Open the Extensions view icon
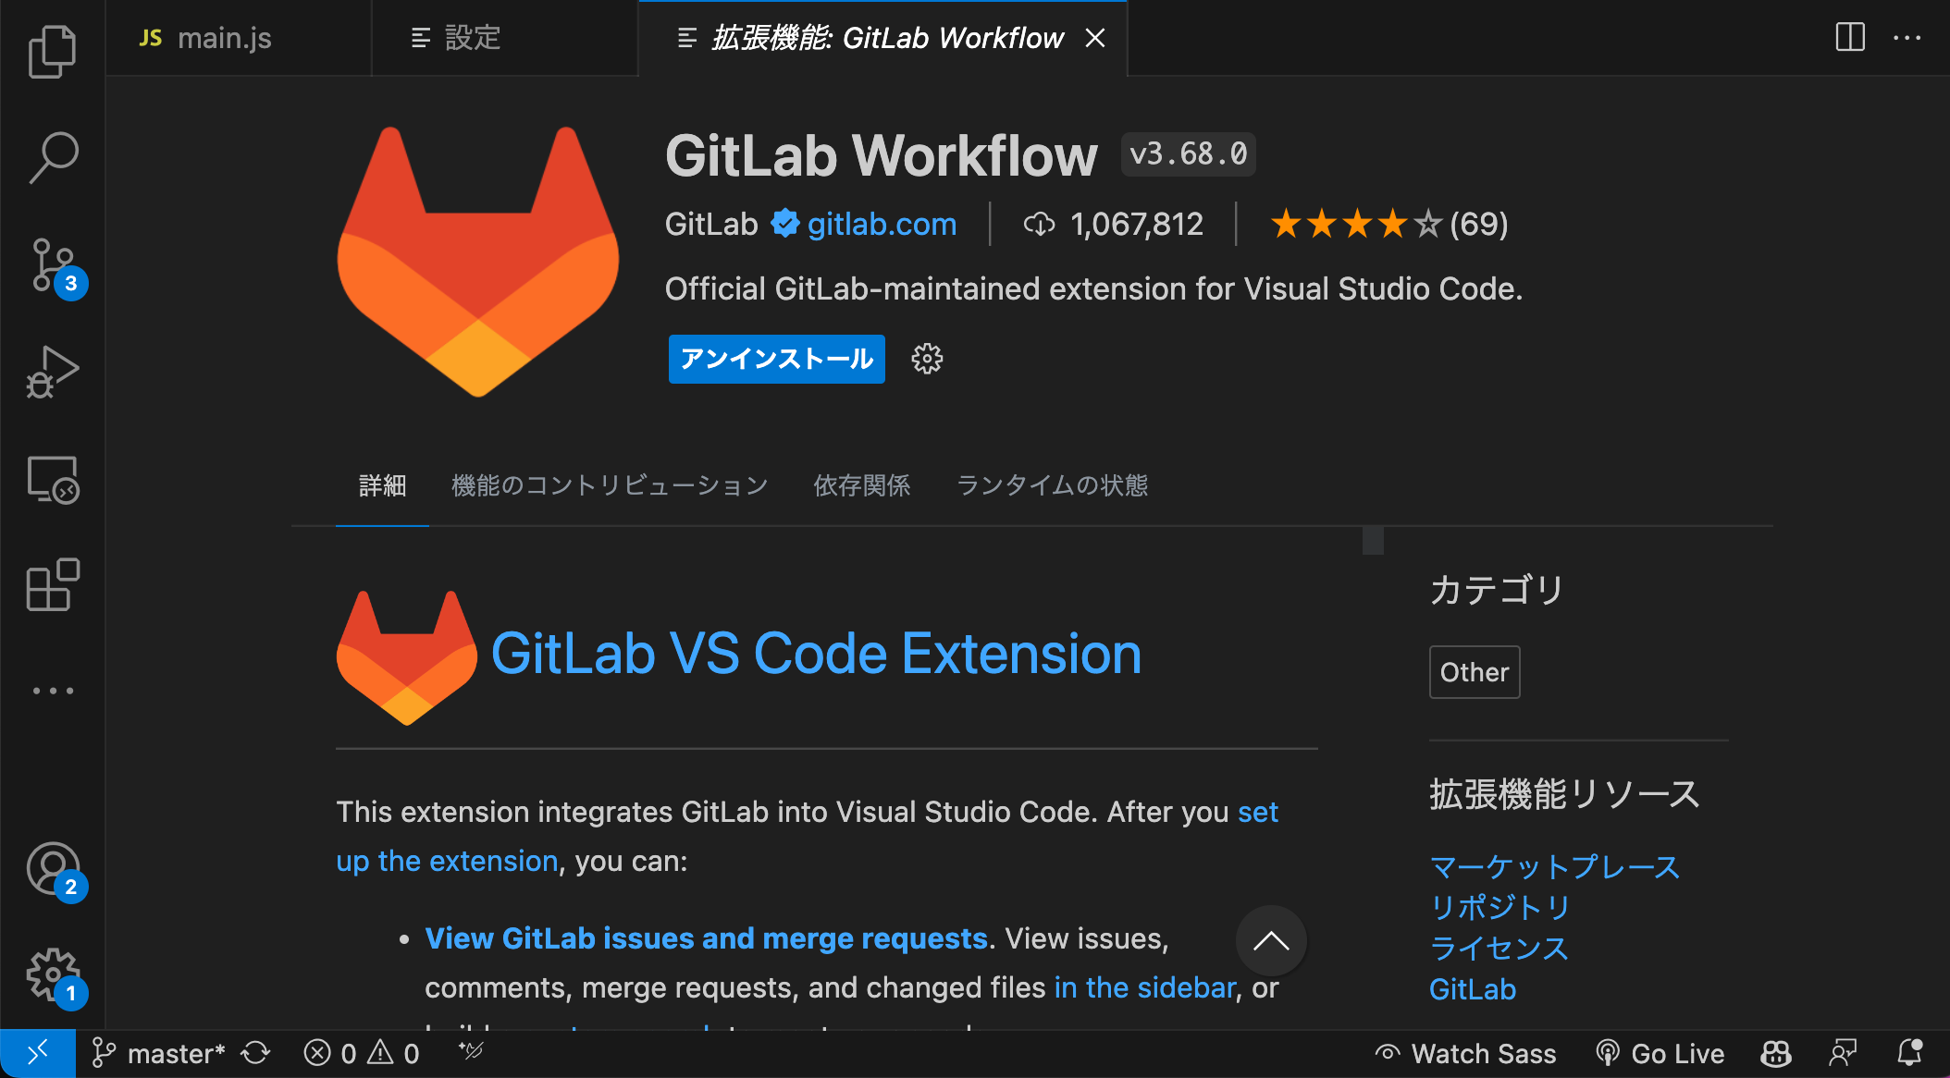 [x=53, y=585]
